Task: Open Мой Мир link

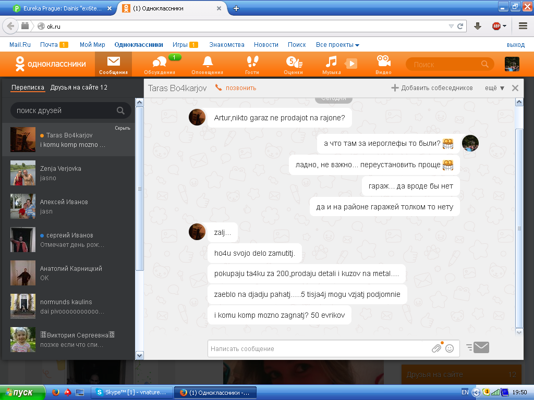Action: click(x=92, y=45)
